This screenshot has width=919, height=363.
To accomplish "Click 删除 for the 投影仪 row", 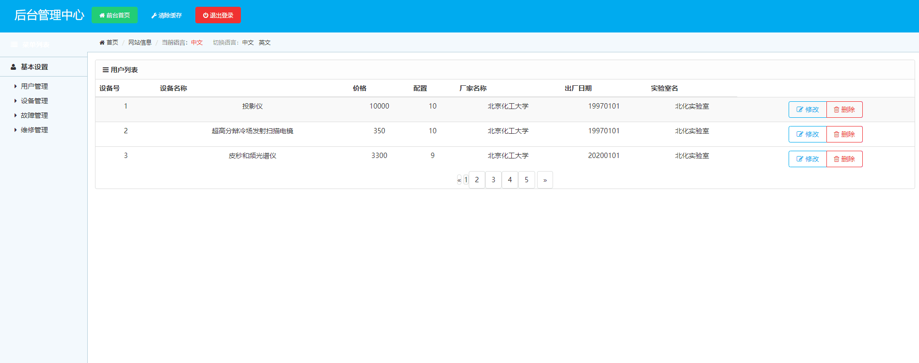I will [844, 110].
